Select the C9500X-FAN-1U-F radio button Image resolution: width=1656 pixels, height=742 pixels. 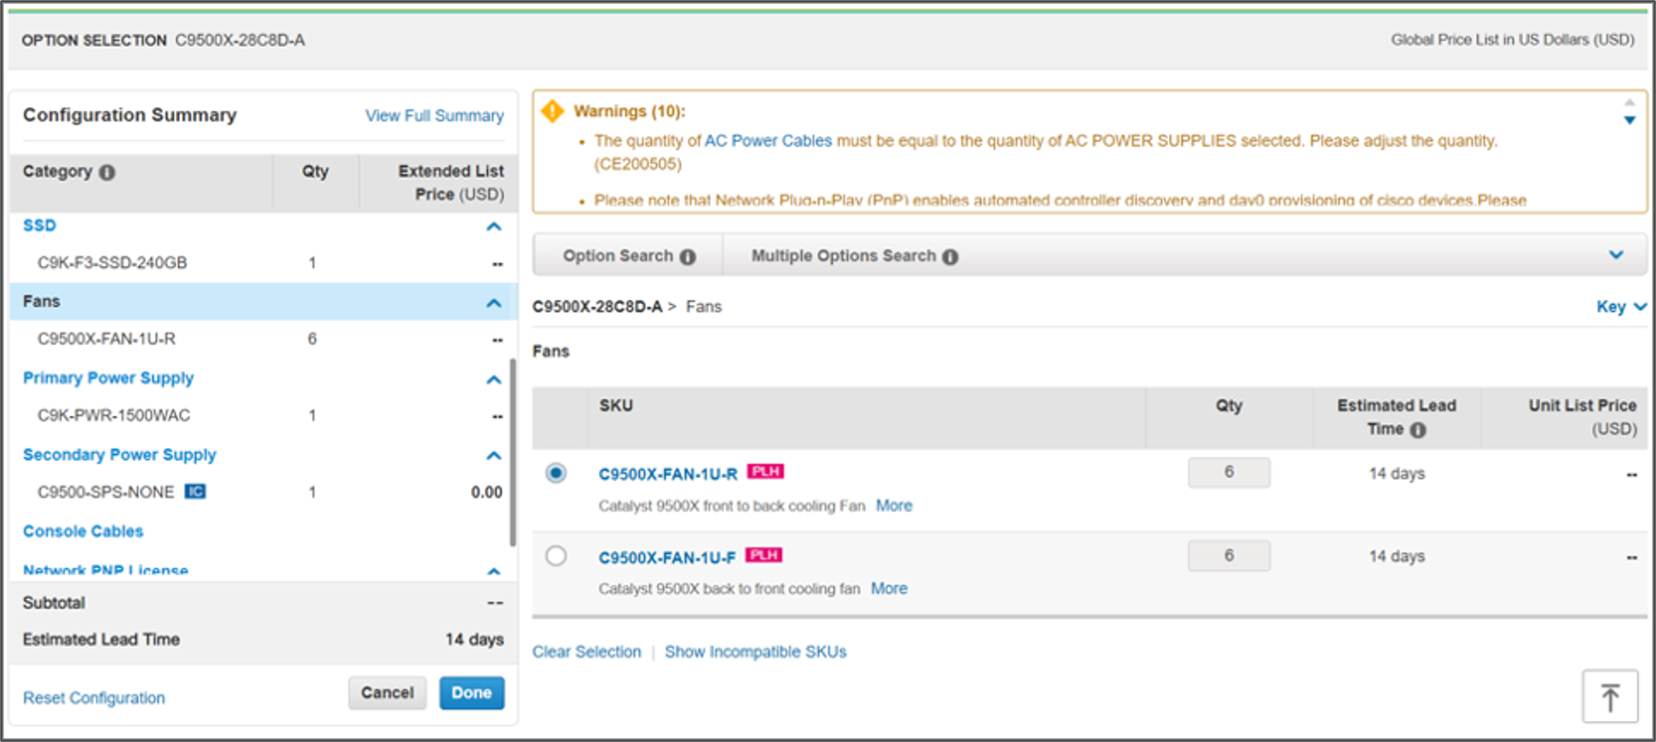556,555
